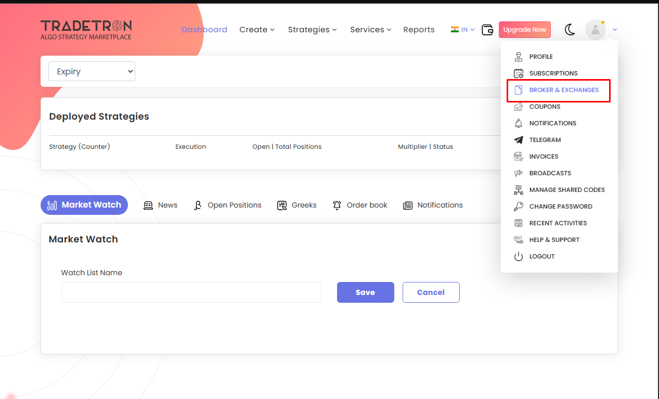Viewport: 659px width, 399px height.
Task: Click the Notifications bell icon in menu
Action: (518, 123)
